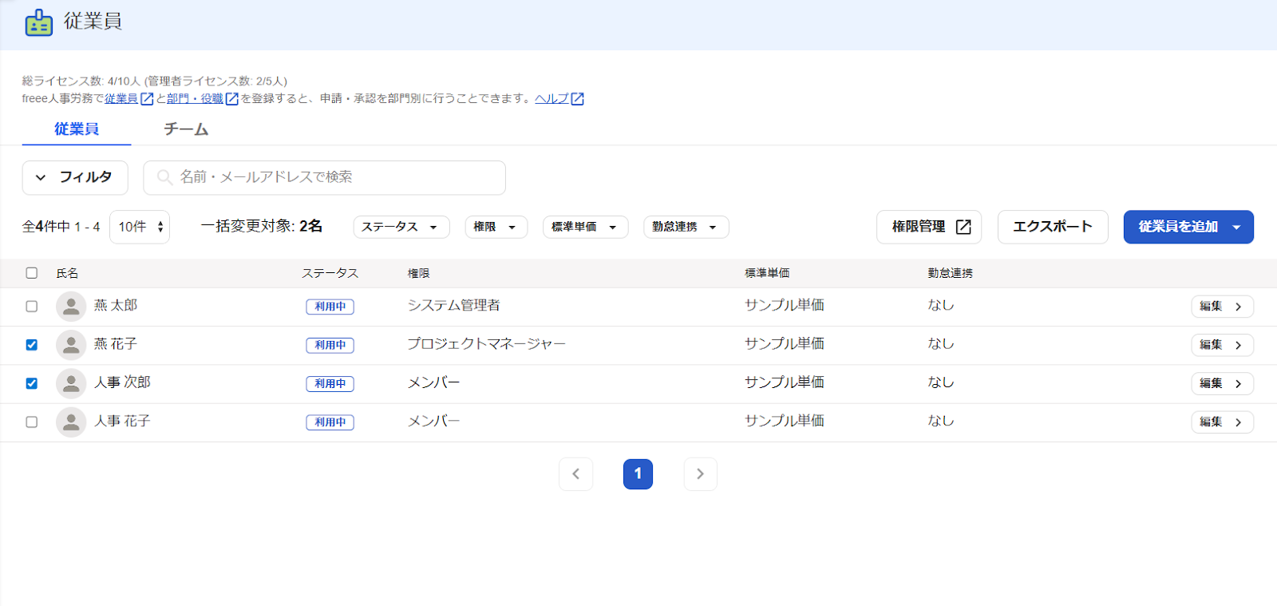
Task: Edit employee 人事 花子
Action: 1222,422
